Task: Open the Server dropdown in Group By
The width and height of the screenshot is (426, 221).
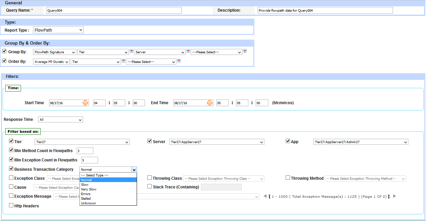Action: tap(160, 52)
